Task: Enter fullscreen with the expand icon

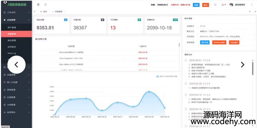Action: (x=215, y=5)
